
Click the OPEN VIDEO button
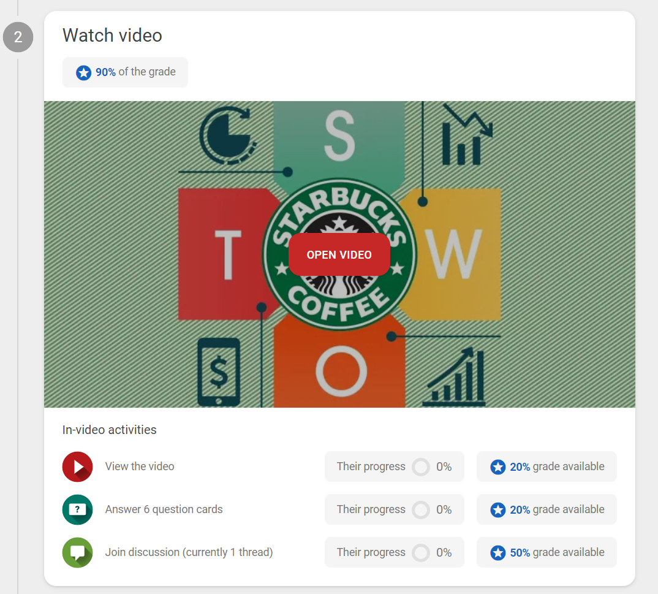[339, 254]
